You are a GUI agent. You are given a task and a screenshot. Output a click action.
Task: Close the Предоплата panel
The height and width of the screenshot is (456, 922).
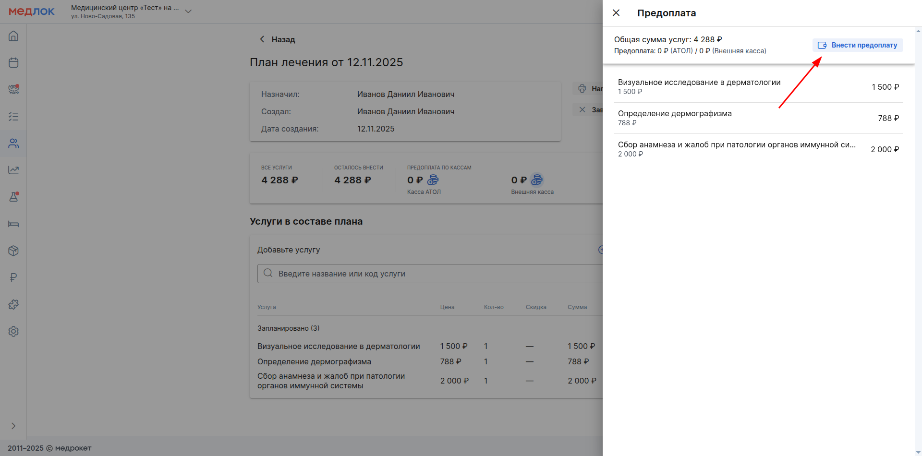616,13
